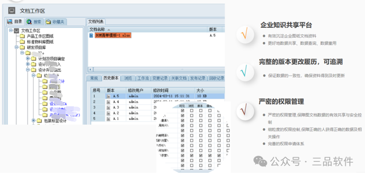Click the 目录 directory tab icon
This screenshot has width=365, height=176.
click(10, 21)
